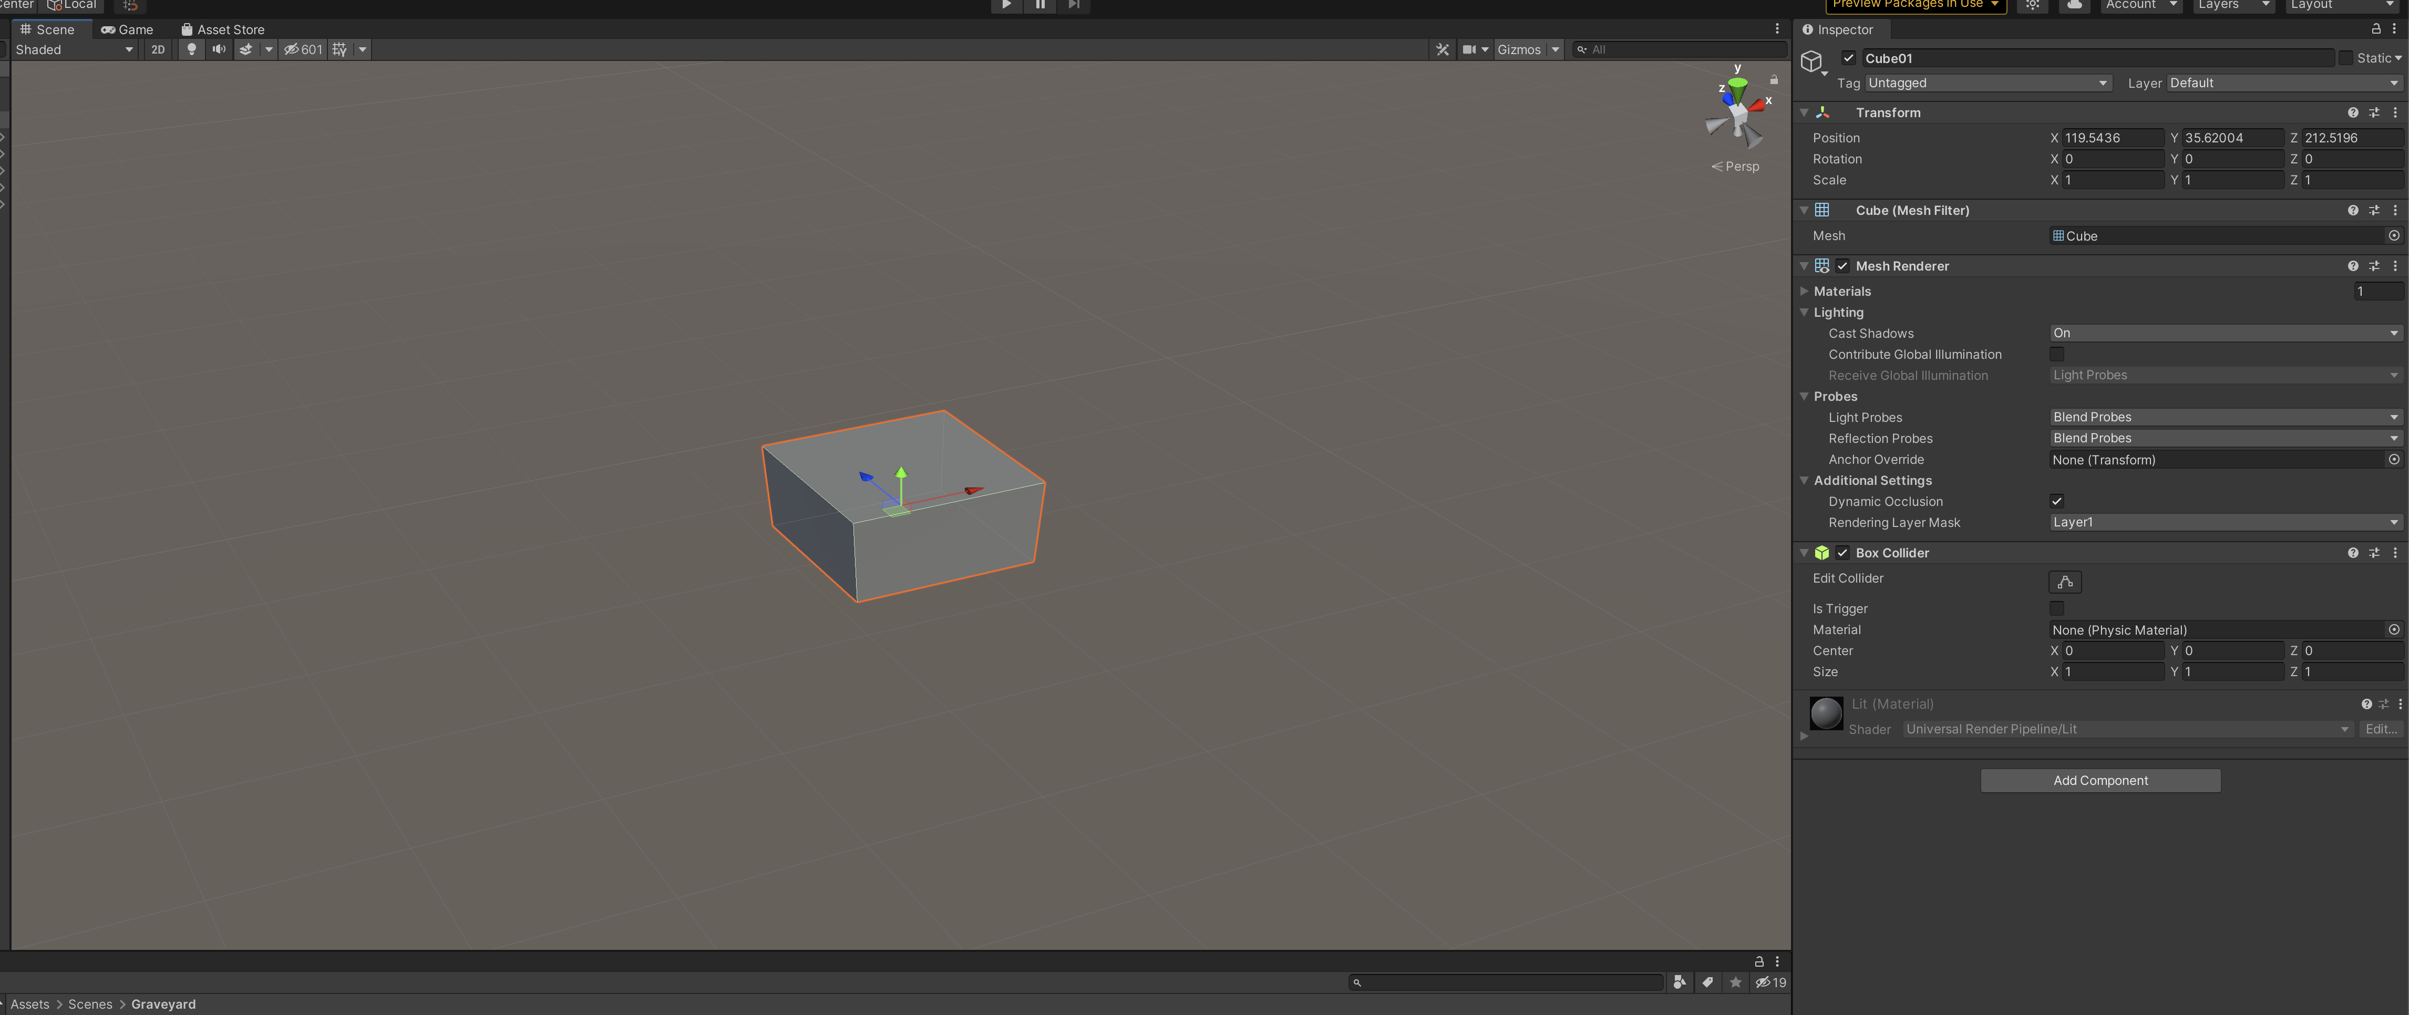The width and height of the screenshot is (2409, 1015).
Task: Enable the Is Trigger checkbox
Action: pyautogui.click(x=2056, y=608)
